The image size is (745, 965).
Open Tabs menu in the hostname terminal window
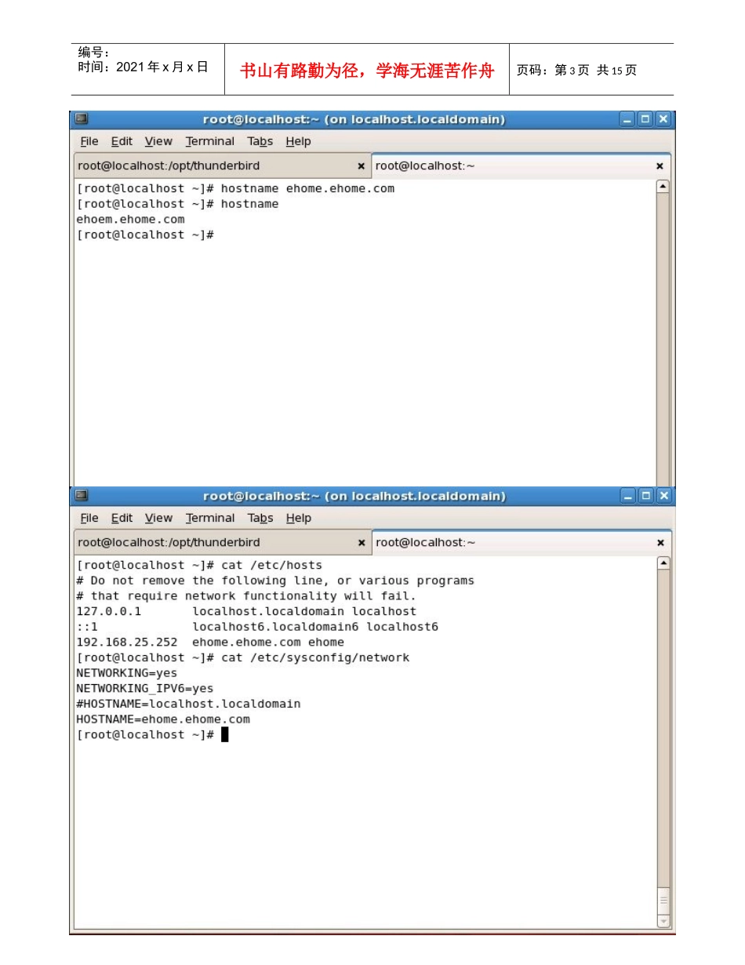tap(260, 141)
